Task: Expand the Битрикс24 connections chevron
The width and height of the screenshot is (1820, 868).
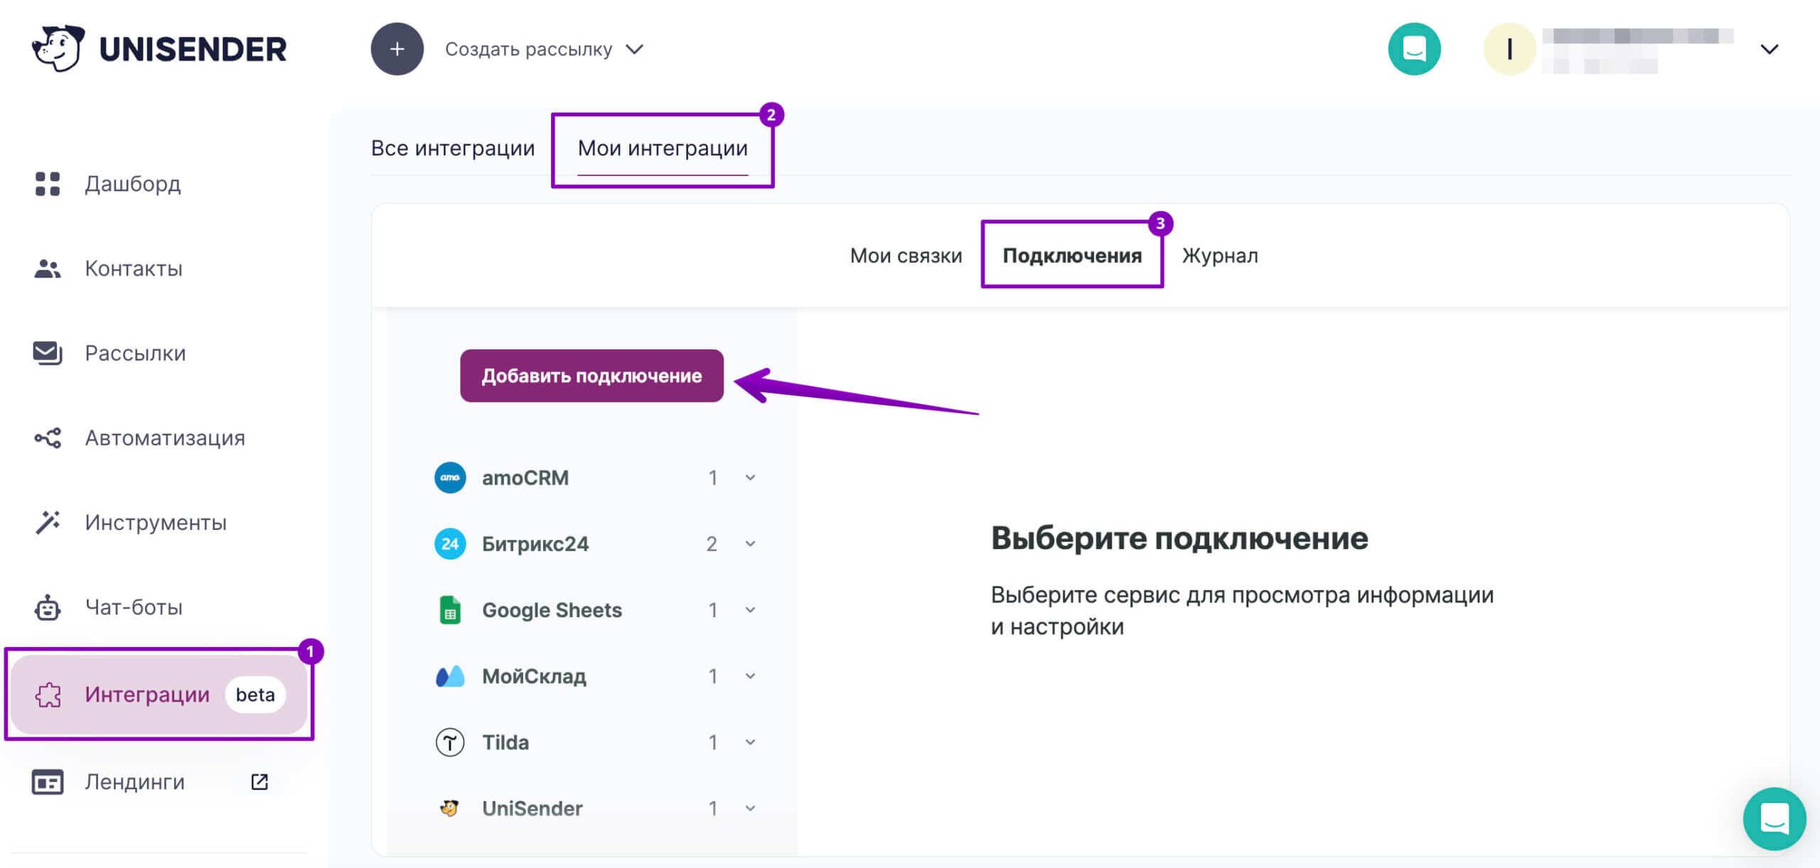Action: [750, 543]
